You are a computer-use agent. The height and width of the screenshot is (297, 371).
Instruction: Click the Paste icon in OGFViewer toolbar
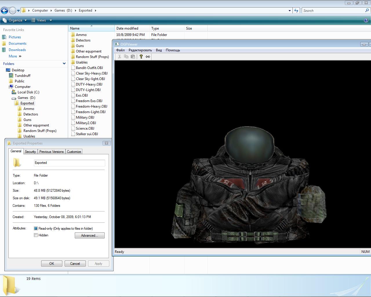(133, 57)
